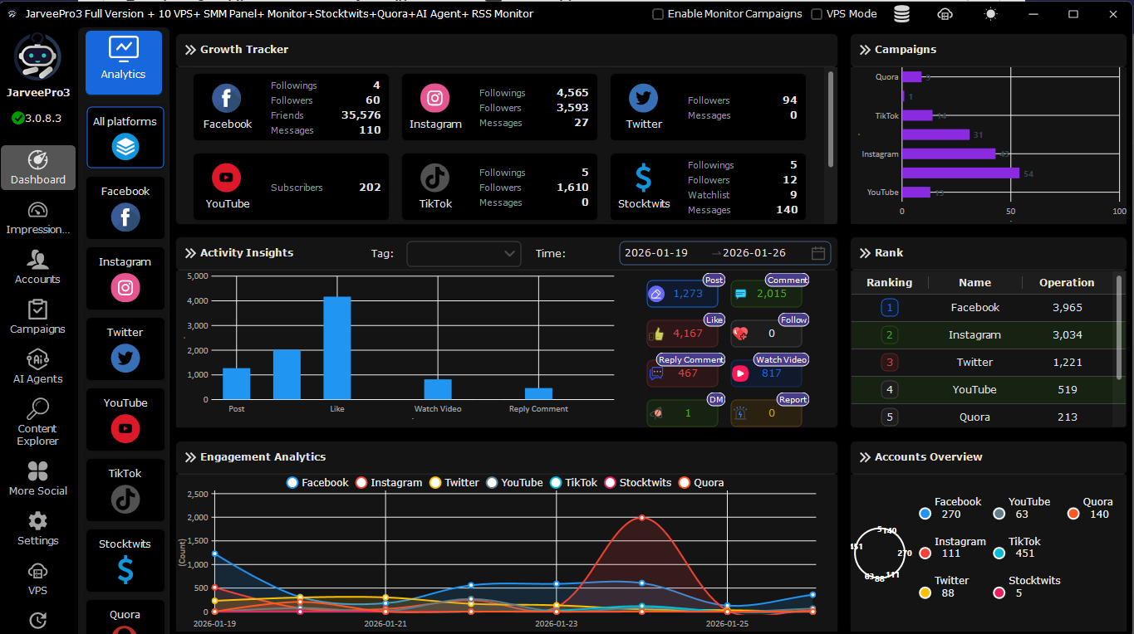Switch to the Analytics tab
This screenshot has height=634, width=1134.
[124, 62]
